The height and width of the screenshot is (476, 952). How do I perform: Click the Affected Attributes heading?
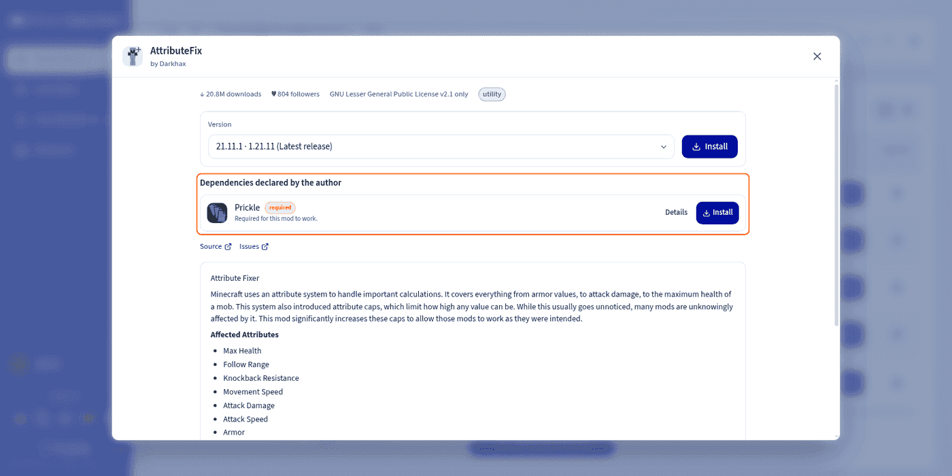244,335
